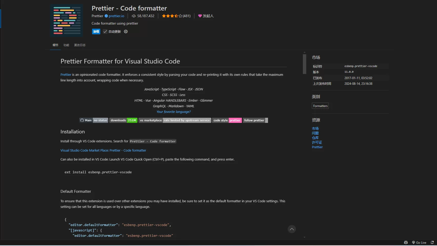
Task: Click the code style prettier badge
Action: (227, 120)
